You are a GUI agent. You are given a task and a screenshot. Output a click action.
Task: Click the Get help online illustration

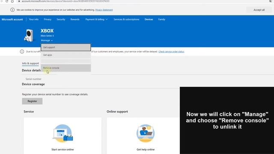[146, 133]
